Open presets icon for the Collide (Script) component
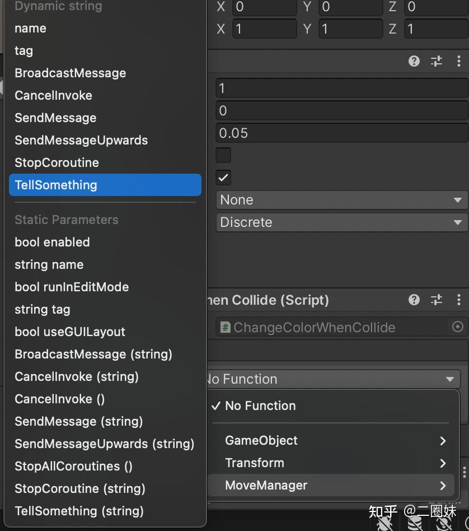Screen dimensions: 469x531 [x=436, y=300]
